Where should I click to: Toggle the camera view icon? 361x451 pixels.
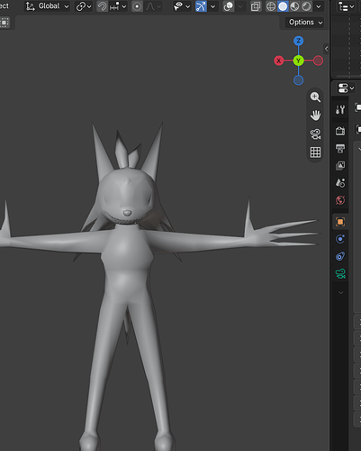click(315, 133)
